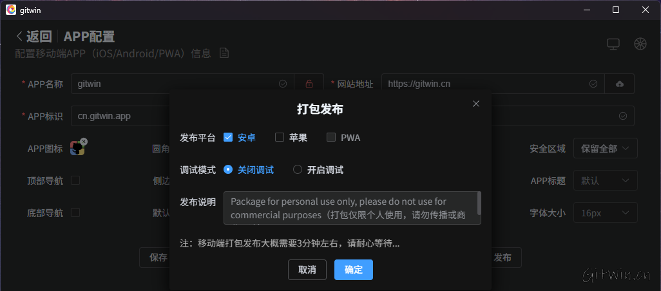Go back using the 返回 arrow
Image resolution: width=661 pixels, height=291 pixels.
coord(19,37)
